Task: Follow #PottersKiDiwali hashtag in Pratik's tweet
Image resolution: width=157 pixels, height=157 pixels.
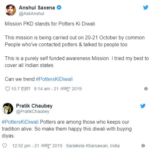Action: point(20,122)
